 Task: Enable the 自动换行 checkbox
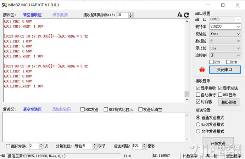[x=198, y=95]
